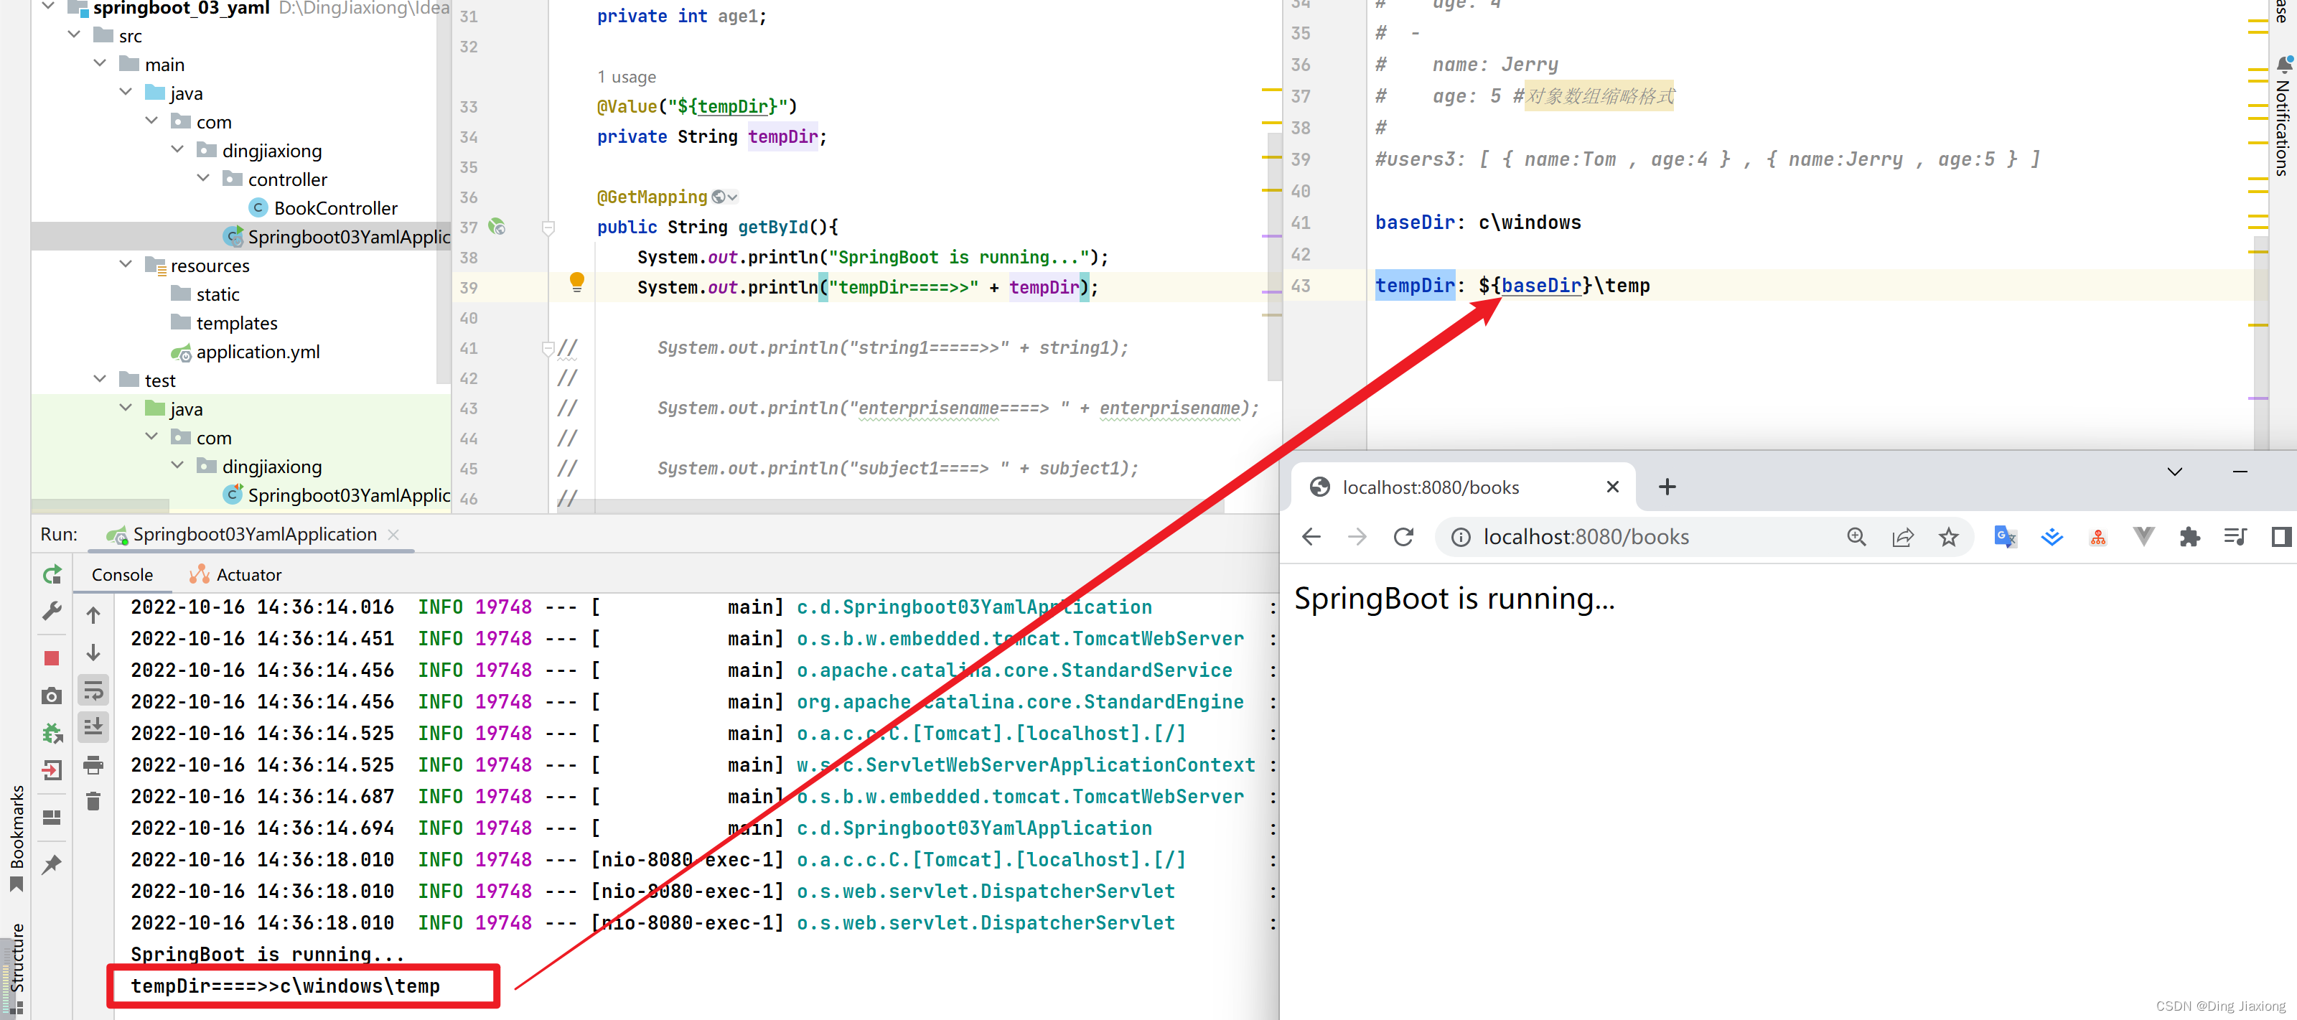This screenshot has height=1020, width=2297.
Task: Fold the comment block at line 41
Action: click(x=548, y=347)
